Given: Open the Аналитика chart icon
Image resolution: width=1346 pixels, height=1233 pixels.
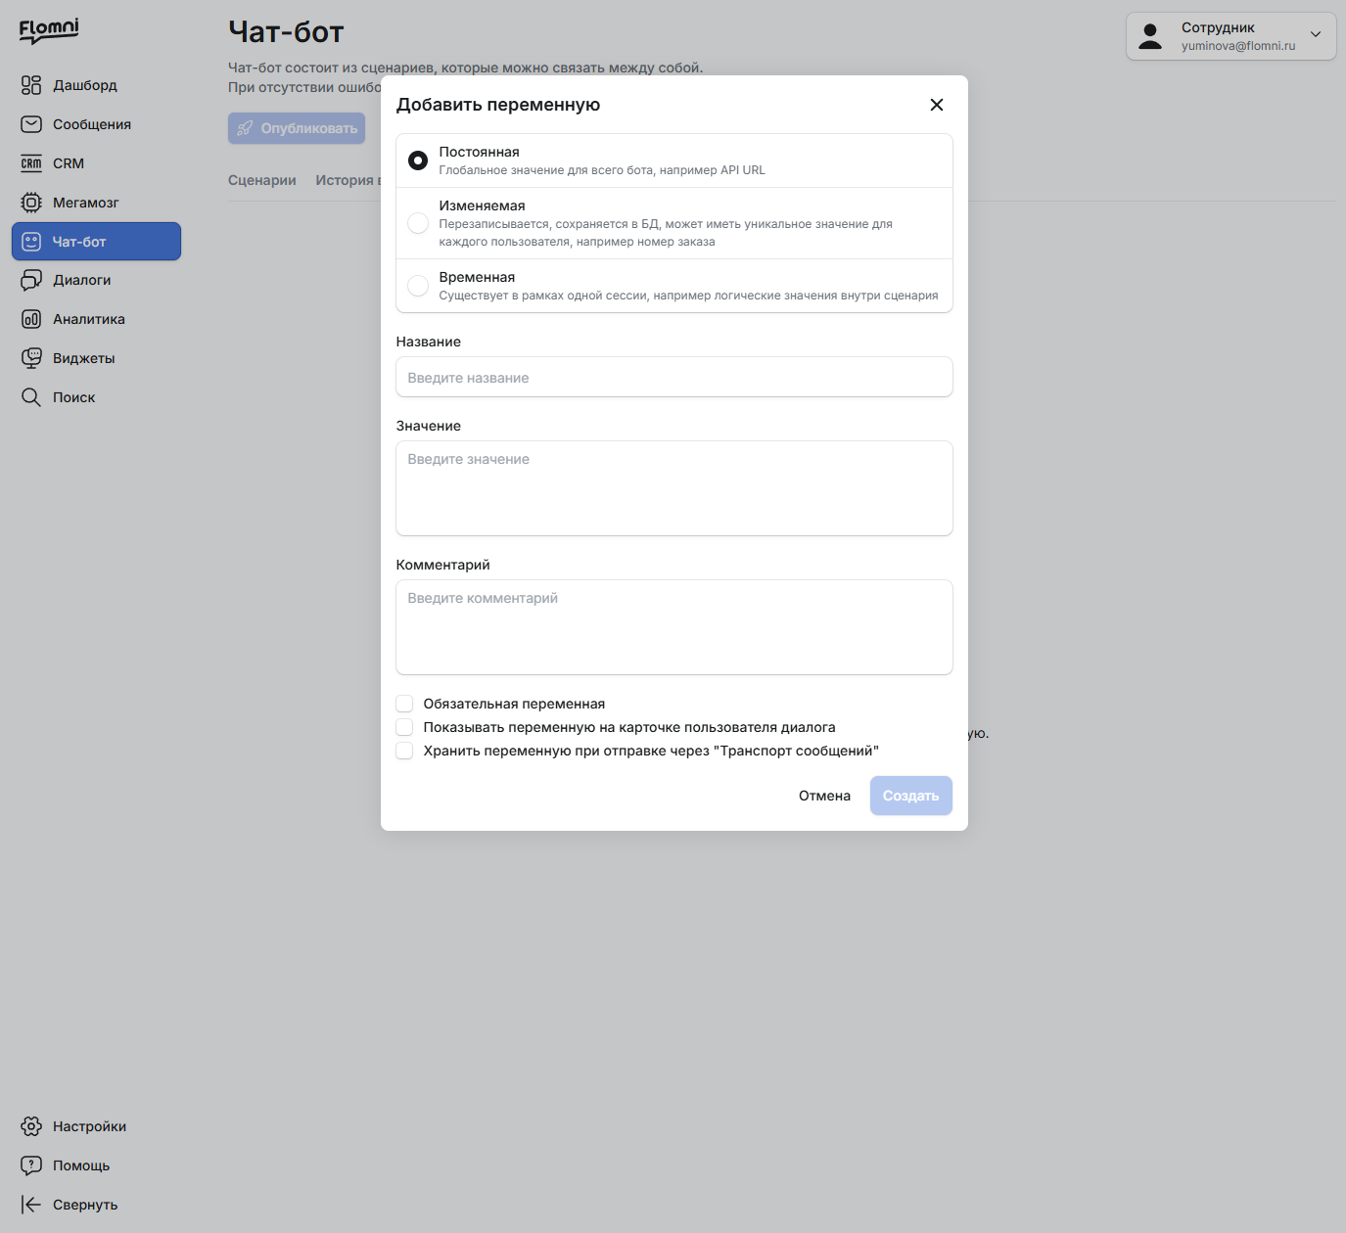Looking at the screenshot, I should click(31, 319).
